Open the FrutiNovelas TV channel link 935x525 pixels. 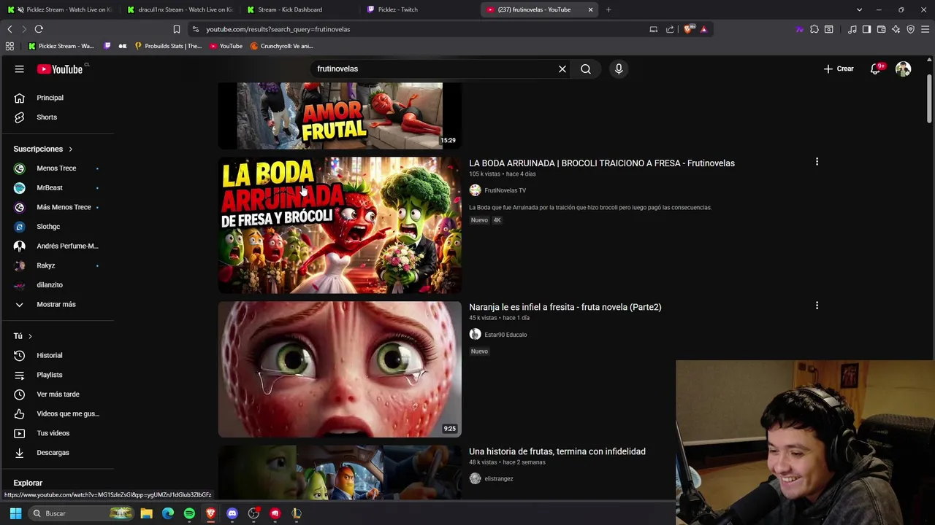pos(505,190)
